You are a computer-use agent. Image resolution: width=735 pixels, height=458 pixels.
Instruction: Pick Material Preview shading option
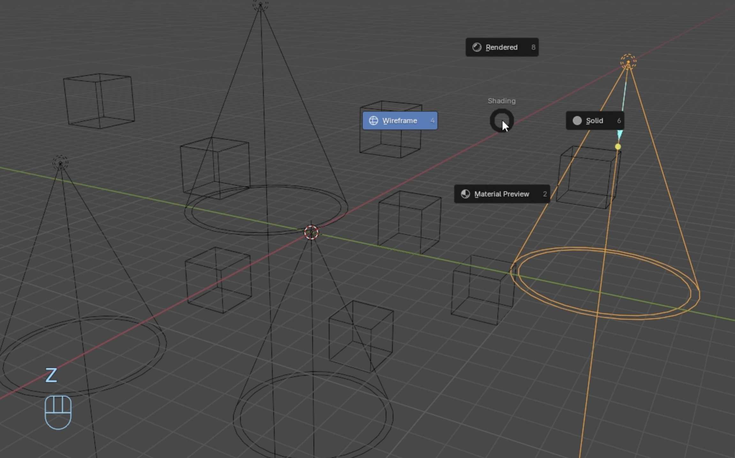click(502, 194)
